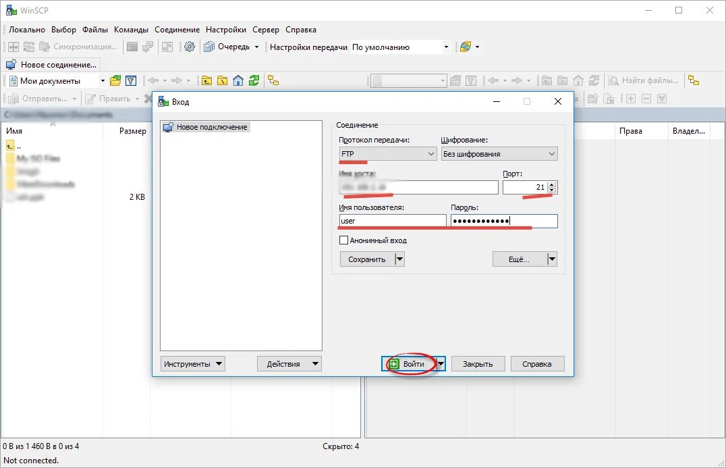Go to local root directory folder icon
Viewport: 726px width, 468px height.
[x=222, y=80]
